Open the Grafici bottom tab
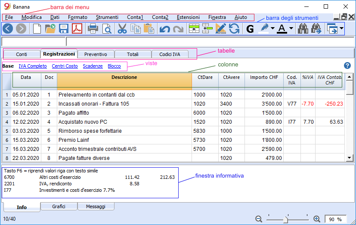 pyautogui.click(x=59, y=206)
